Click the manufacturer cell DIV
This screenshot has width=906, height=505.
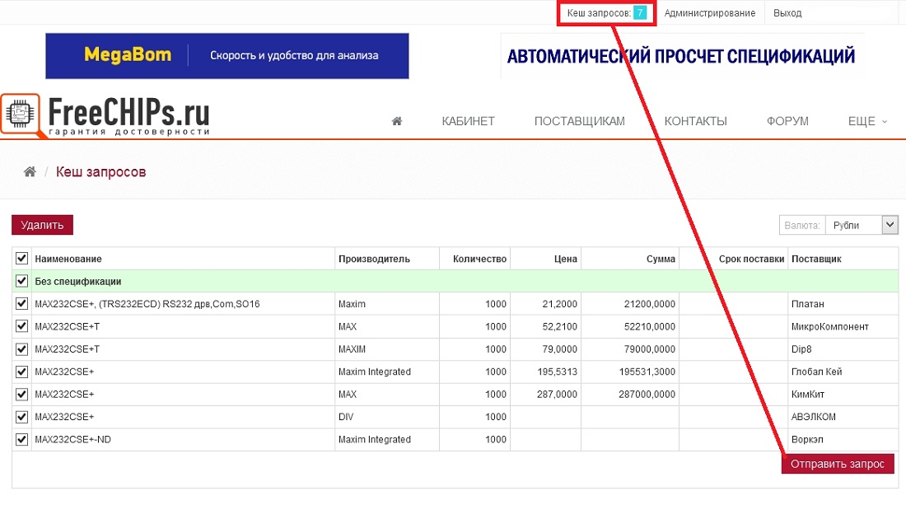346,417
